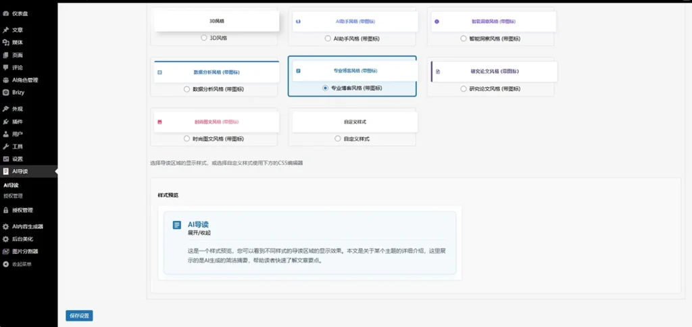Click the 文章 pin icon in sidebar
The height and width of the screenshot is (327, 692).
6,30
